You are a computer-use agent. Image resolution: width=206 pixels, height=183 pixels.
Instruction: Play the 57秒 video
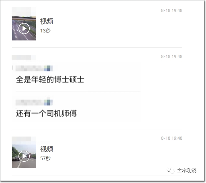[x=24, y=156]
